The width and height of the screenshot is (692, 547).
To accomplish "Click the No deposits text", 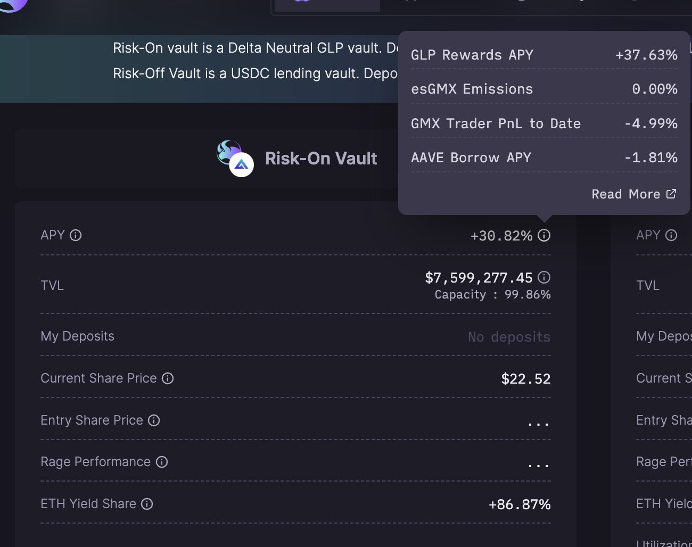I will click(509, 337).
